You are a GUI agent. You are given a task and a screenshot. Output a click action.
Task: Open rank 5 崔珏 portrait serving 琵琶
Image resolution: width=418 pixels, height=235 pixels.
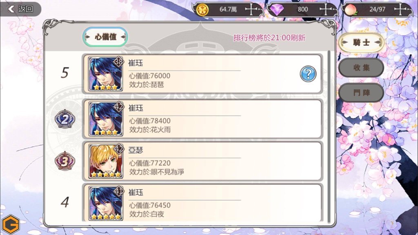point(106,74)
